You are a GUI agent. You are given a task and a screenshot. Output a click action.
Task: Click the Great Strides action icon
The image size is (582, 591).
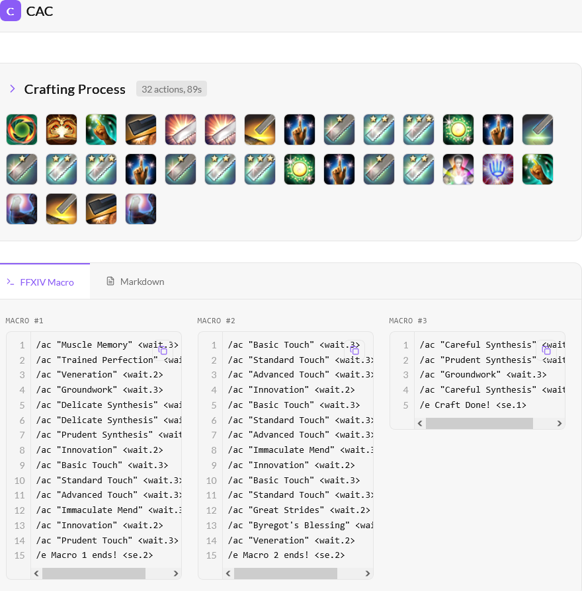pos(458,169)
